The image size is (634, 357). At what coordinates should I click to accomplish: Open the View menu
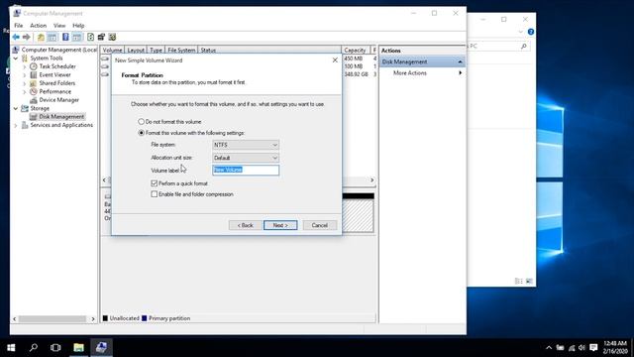[x=59, y=26]
